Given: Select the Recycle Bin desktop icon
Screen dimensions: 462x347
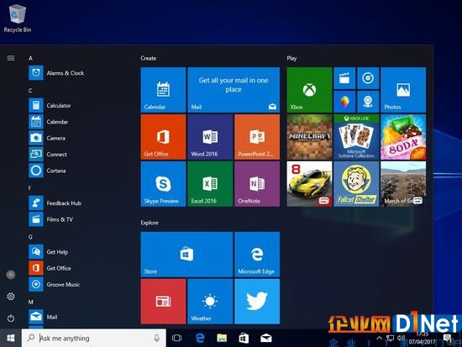Looking at the screenshot, I should pyautogui.click(x=18, y=18).
